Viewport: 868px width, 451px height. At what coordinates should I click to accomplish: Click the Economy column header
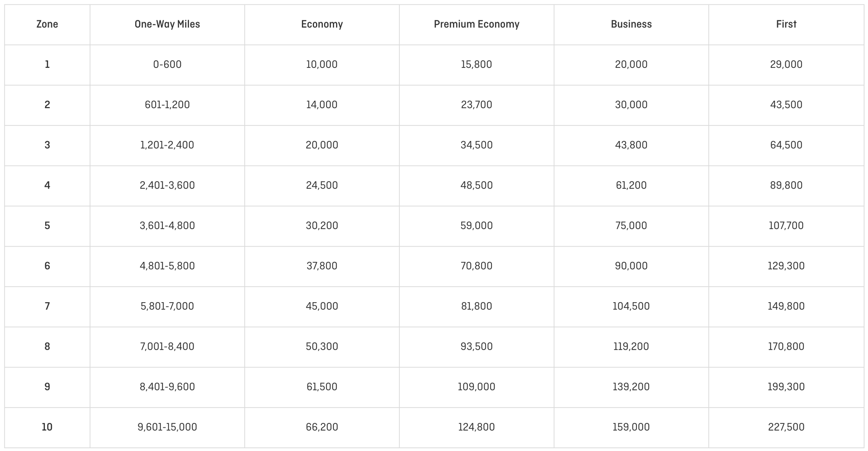point(322,24)
